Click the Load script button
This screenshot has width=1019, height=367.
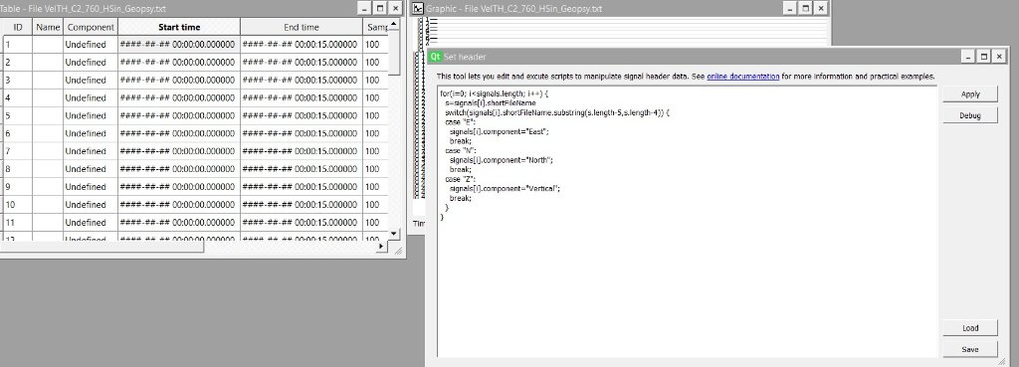point(970,328)
